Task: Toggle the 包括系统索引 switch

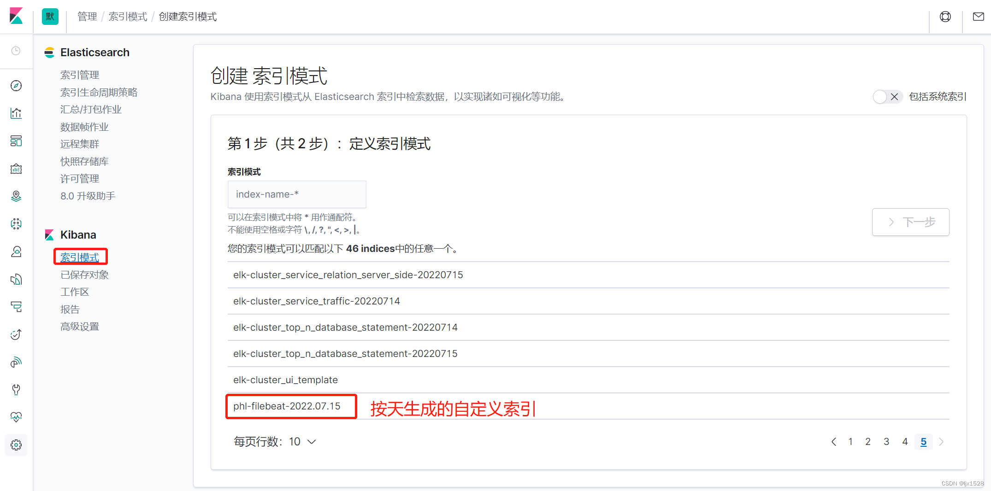Action: [x=888, y=97]
